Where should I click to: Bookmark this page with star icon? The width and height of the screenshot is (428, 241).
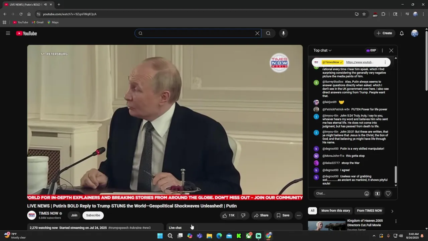(x=364, y=14)
